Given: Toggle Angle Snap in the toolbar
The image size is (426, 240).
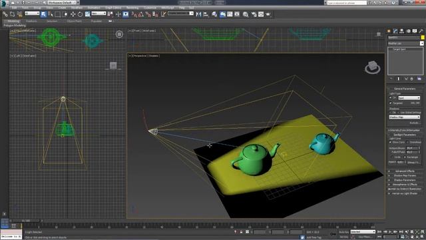Looking at the screenshot, I should pyautogui.click(x=140, y=14).
